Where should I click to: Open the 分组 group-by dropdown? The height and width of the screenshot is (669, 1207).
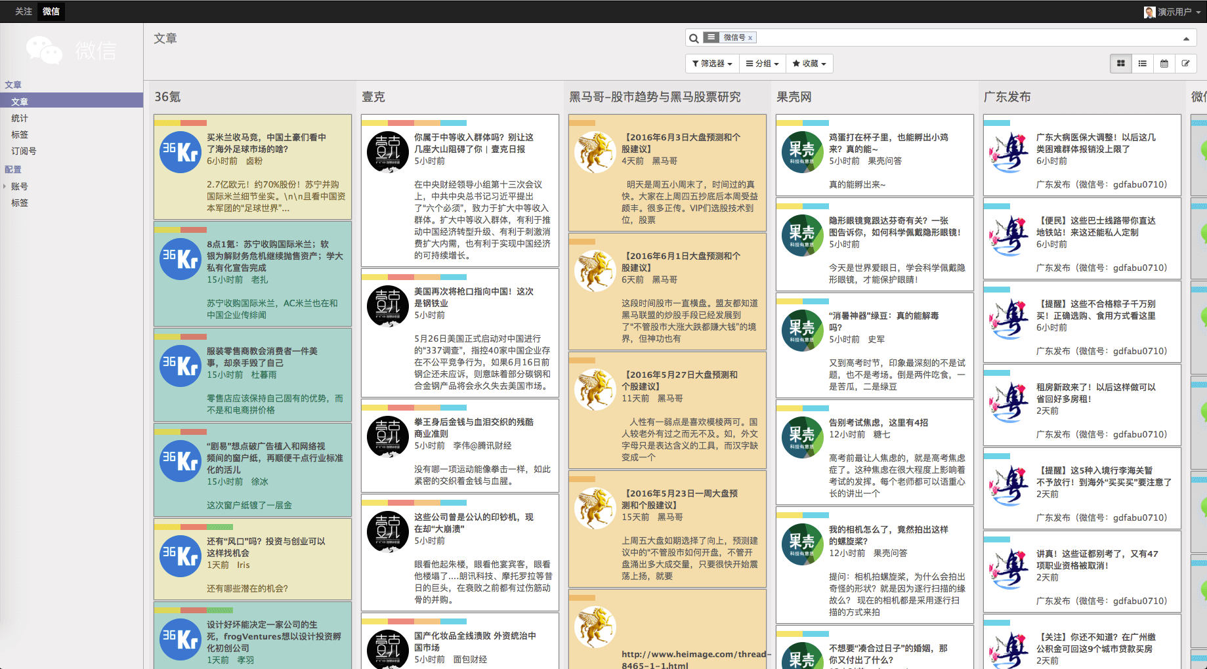tap(762, 64)
